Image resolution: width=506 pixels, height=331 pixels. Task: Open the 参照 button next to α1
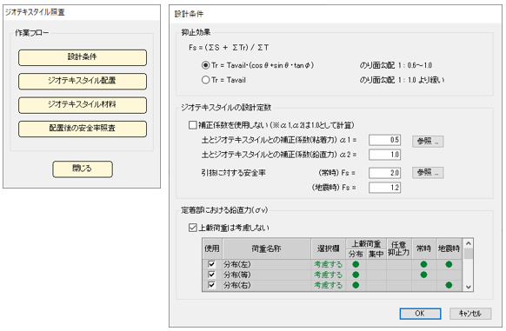click(428, 142)
